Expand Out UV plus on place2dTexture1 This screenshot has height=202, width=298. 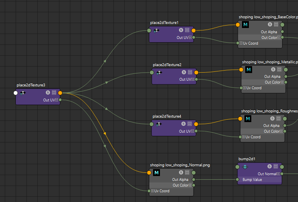click(x=190, y=37)
